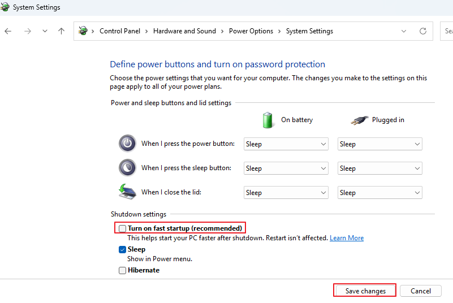Click the back navigation arrow

tap(8, 31)
